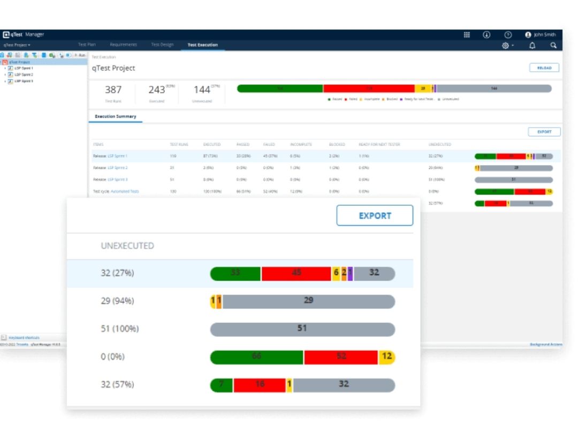Click the enlarged '0 (0%)' value

point(112,357)
